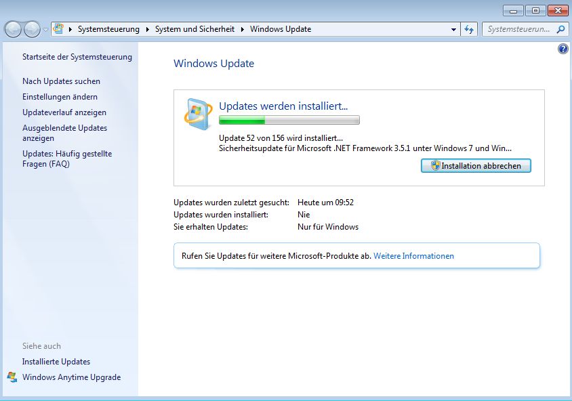
Task: Minimize the Windows Update window
Action: pos(513,11)
